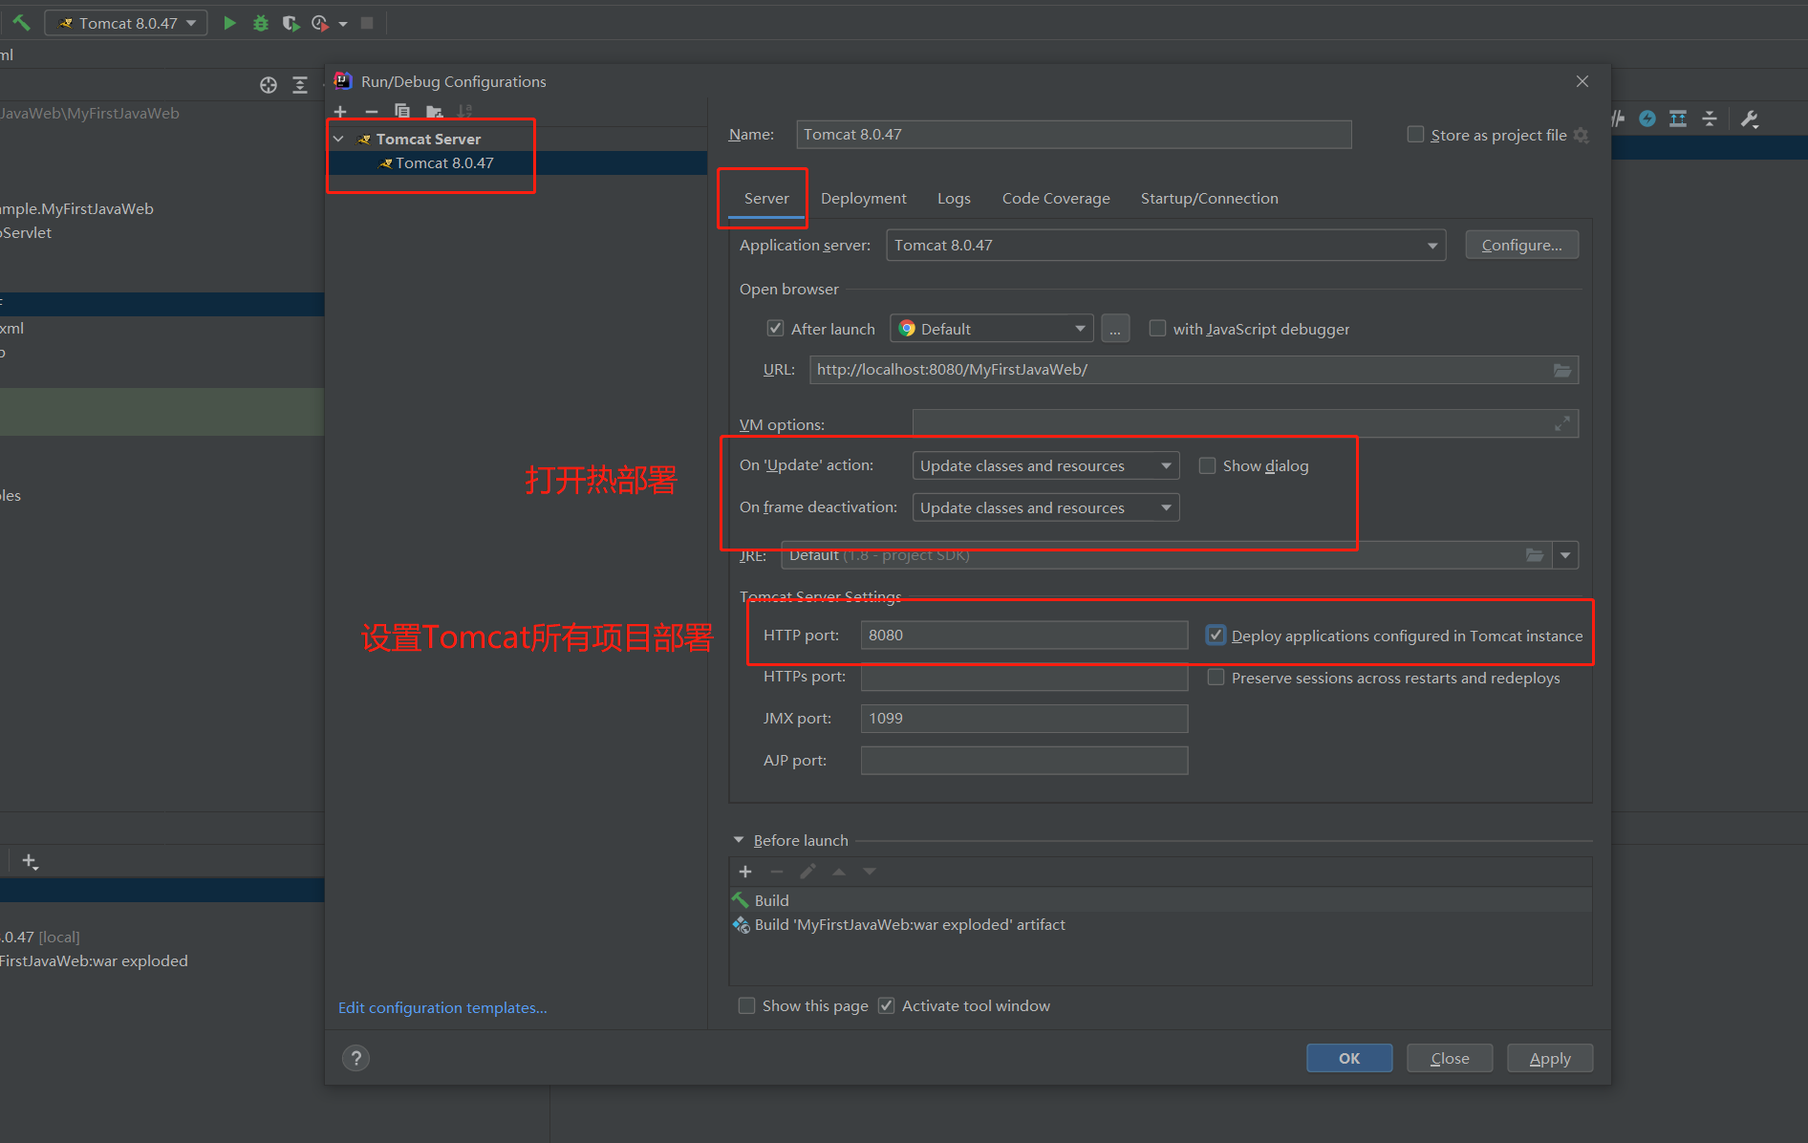Enable with JavaScript debugger checkbox
Viewport: 1808px width, 1143px height.
[x=1157, y=329]
